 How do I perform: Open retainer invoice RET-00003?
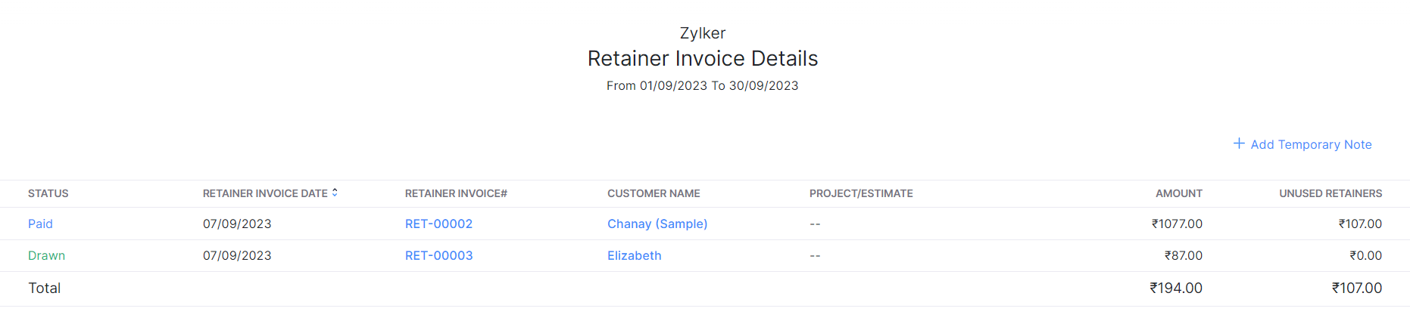coord(438,256)
